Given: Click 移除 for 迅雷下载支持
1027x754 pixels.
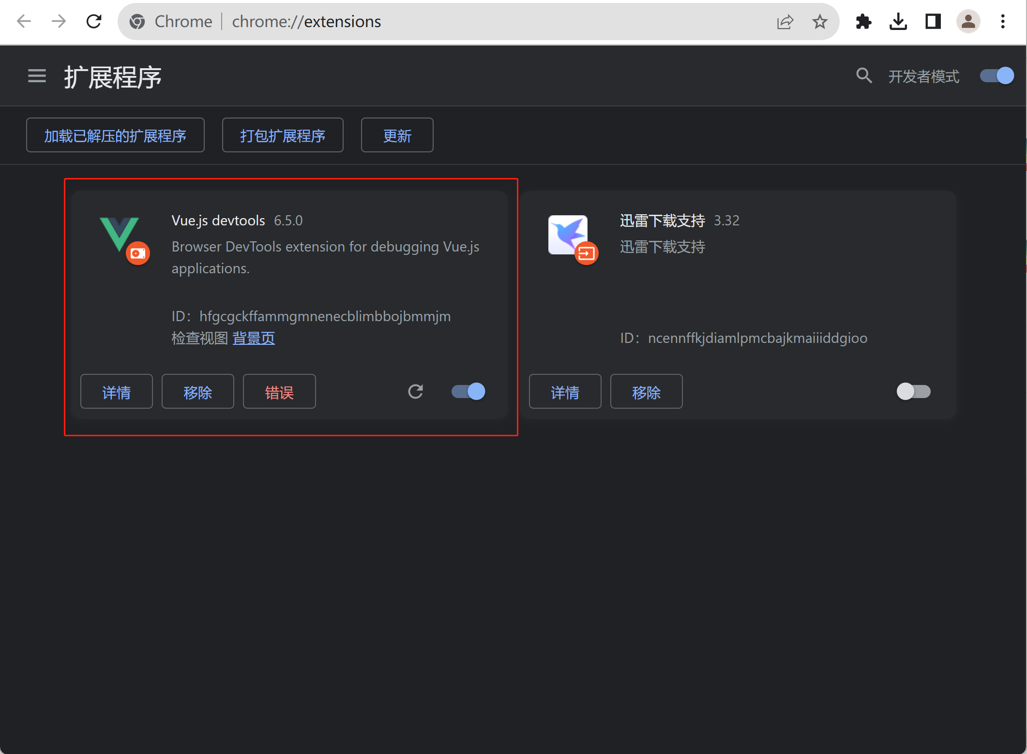Looking at the screenshot, I should [647, 392].
